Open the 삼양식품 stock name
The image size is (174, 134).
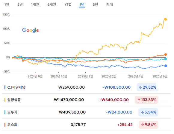14,100
